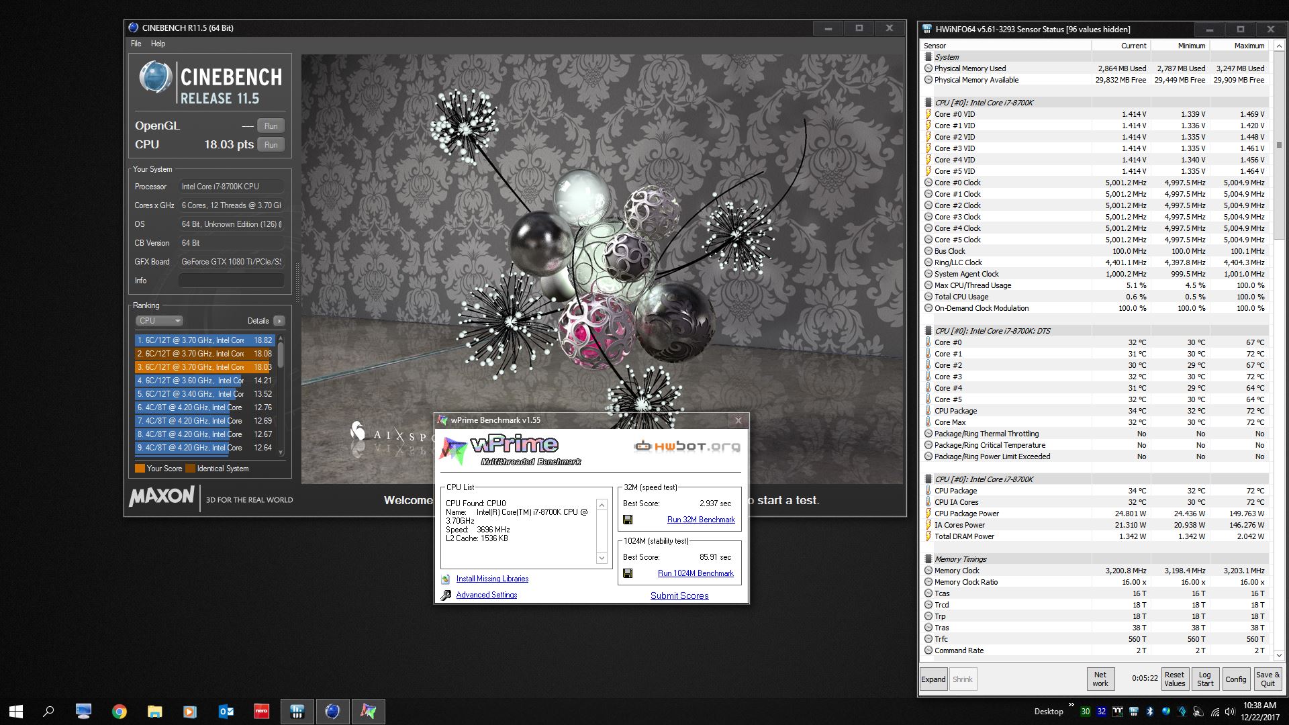Open the File menu in CINEBENCH
This screenshot has width=1289, height=725.
tap(136, 44)
